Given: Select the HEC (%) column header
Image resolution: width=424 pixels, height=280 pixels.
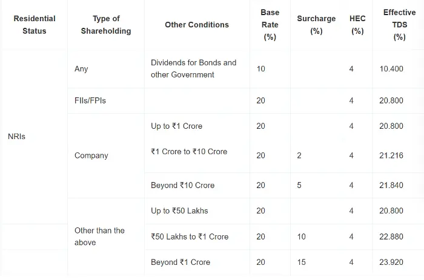Looking at the screenshot, I should 357,25.
